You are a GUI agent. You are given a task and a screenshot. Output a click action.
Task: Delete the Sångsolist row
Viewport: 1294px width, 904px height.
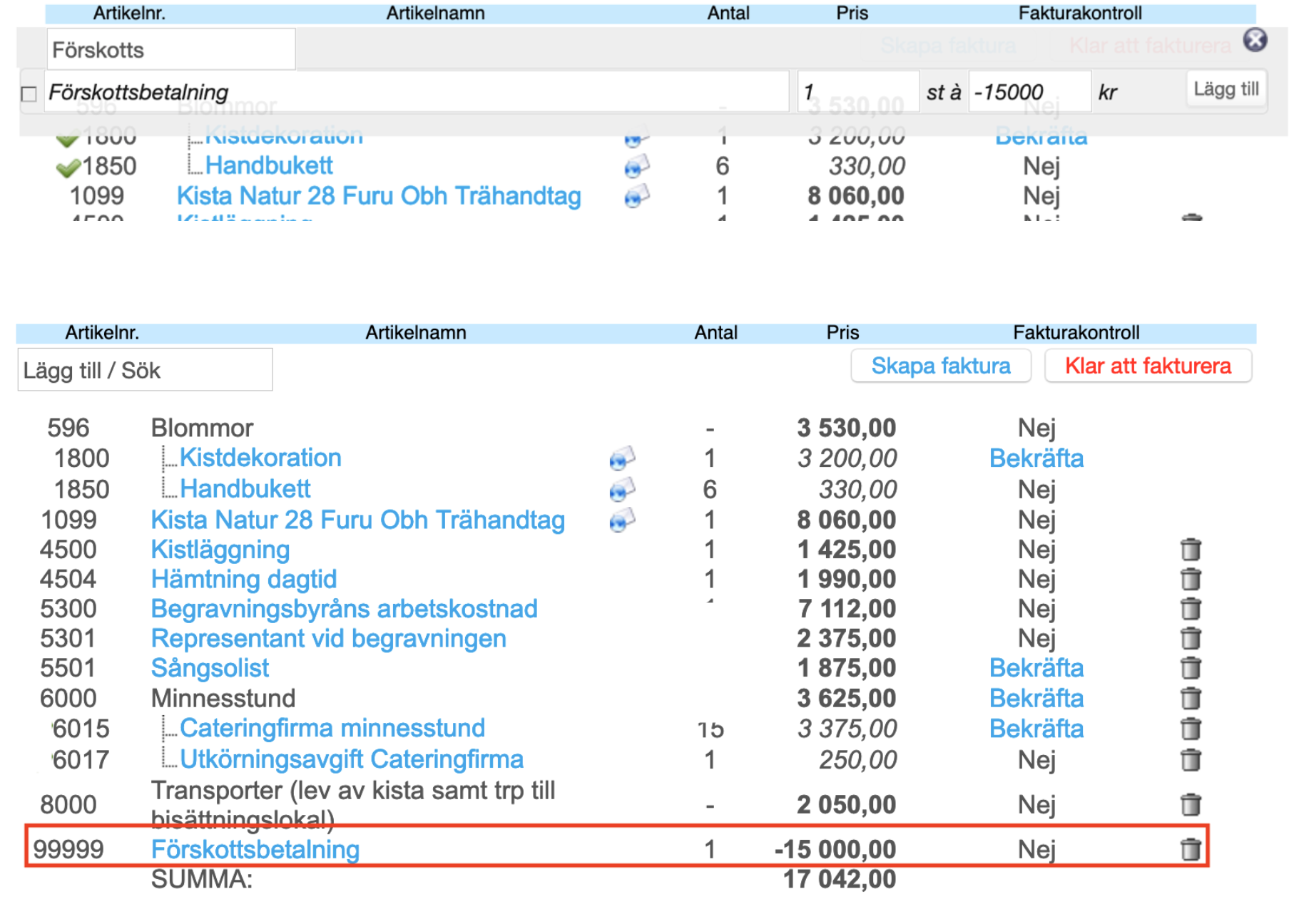click(x=1190, y=668)
